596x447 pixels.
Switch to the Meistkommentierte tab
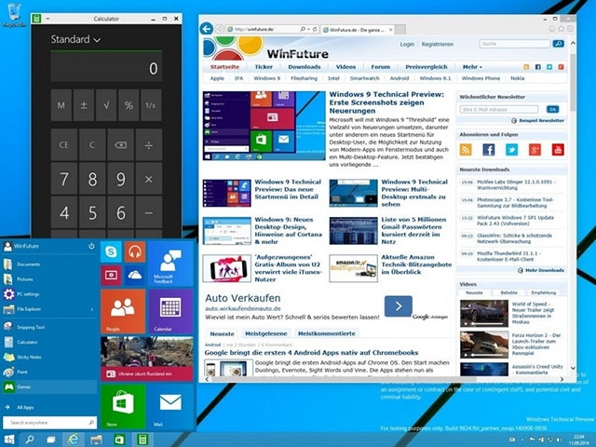click(327, 333)
